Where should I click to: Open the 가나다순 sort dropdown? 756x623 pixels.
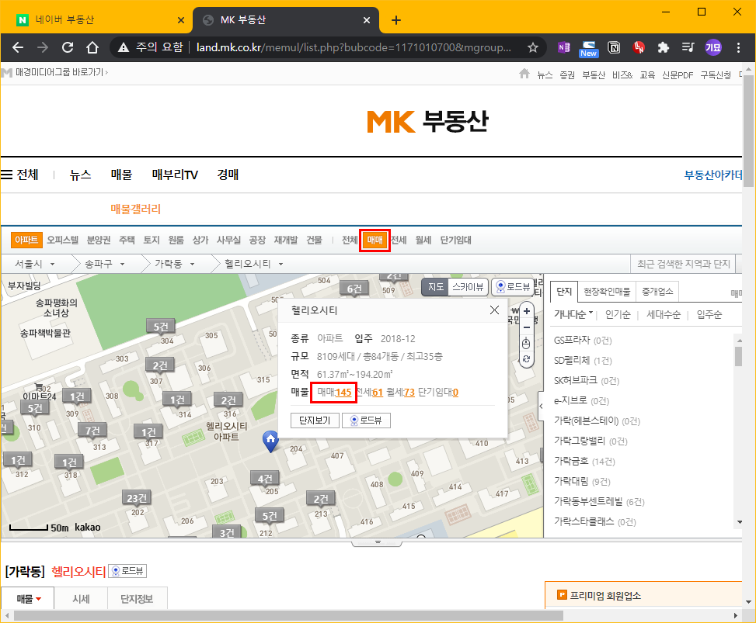pos(573,314)
